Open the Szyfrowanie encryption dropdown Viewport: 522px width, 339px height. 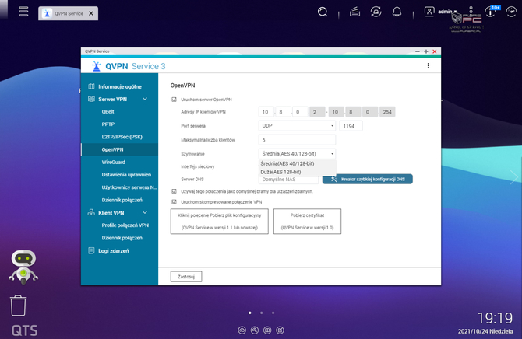click(x=297, y=154)
